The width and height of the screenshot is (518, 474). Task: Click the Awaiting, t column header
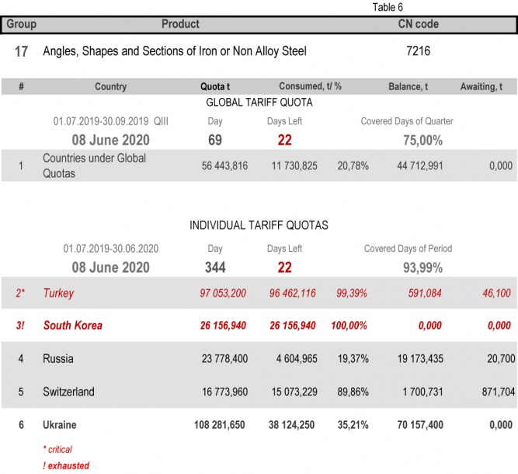pyautogui.click(x=486, y=87)
